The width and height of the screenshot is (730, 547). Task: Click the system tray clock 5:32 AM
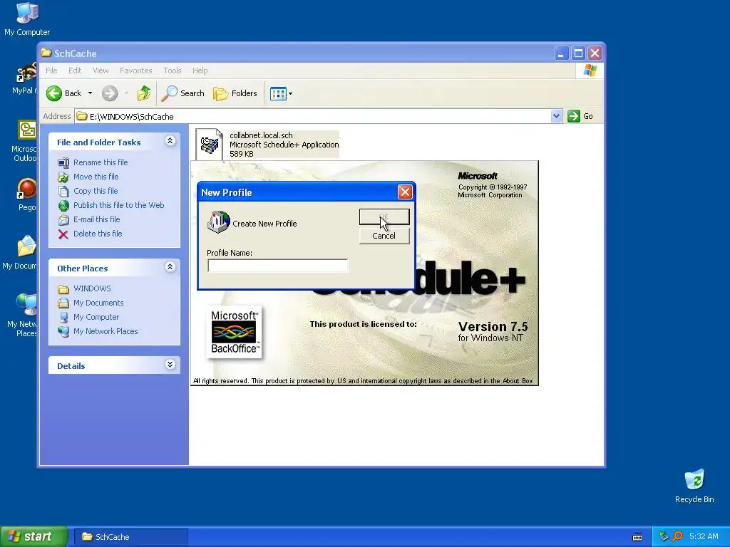pos(704,537)
